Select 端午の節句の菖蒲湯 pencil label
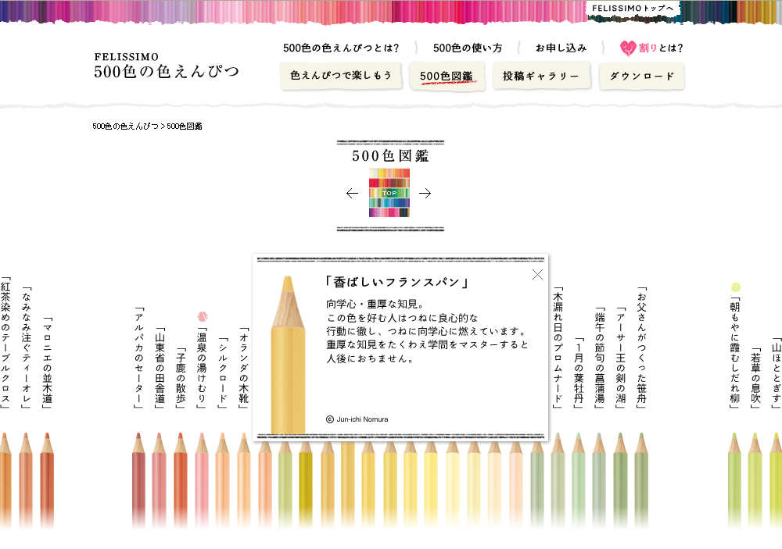 click(600, 358)
